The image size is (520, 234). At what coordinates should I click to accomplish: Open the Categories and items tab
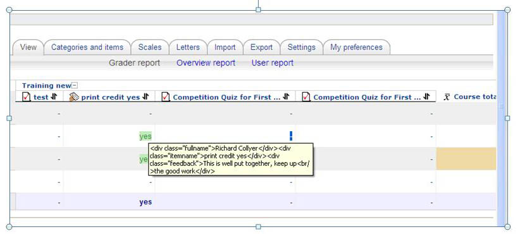pyautogui.click(x=87, y=47)
